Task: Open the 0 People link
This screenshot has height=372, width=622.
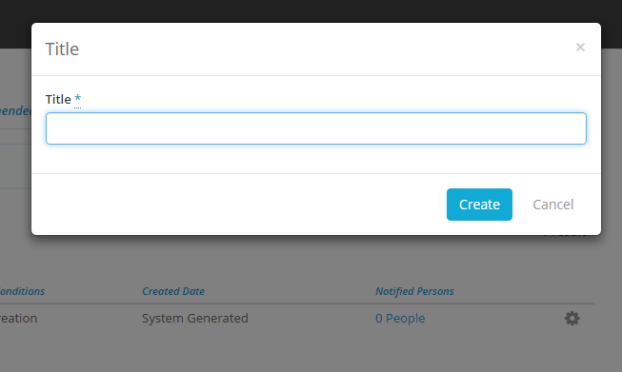Action: coord(400,318)
